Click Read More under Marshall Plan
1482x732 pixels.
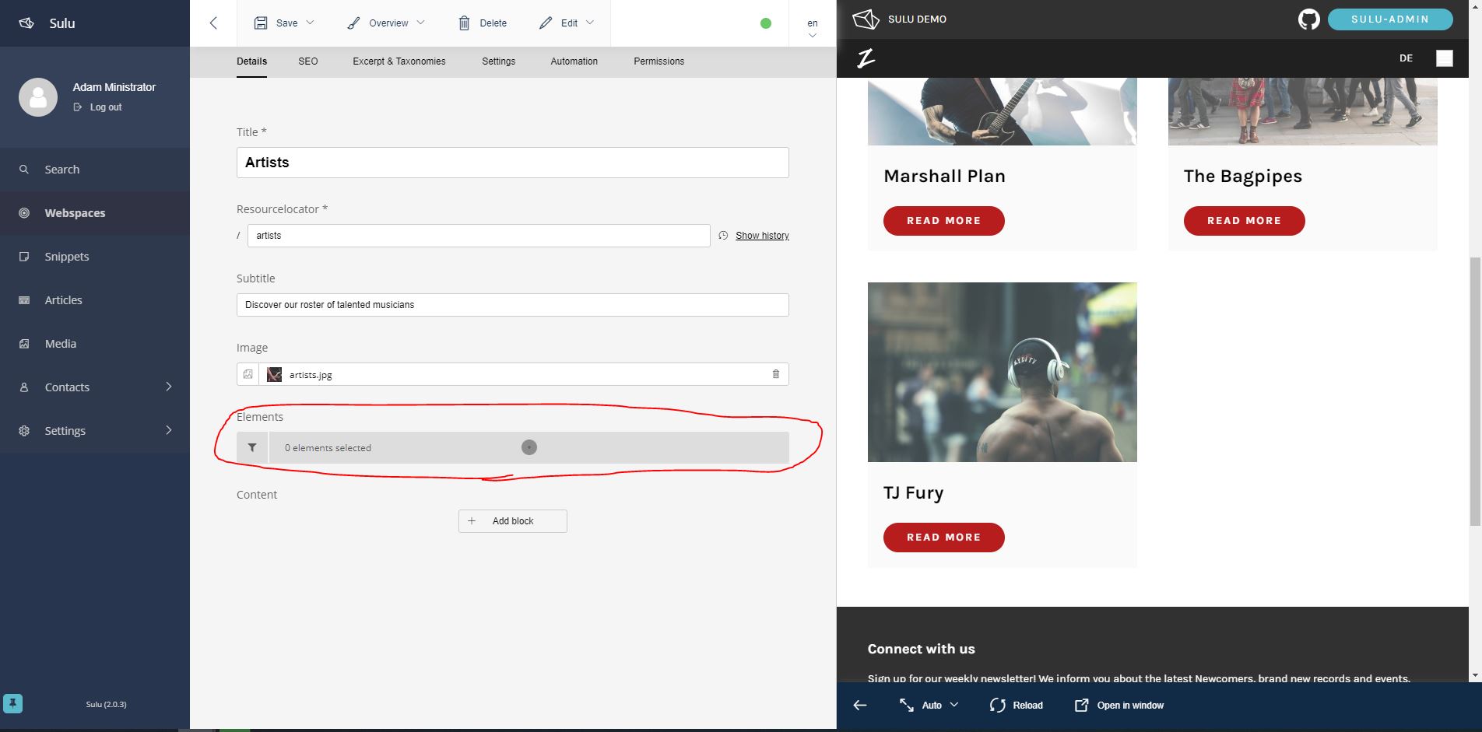point(944,221)
